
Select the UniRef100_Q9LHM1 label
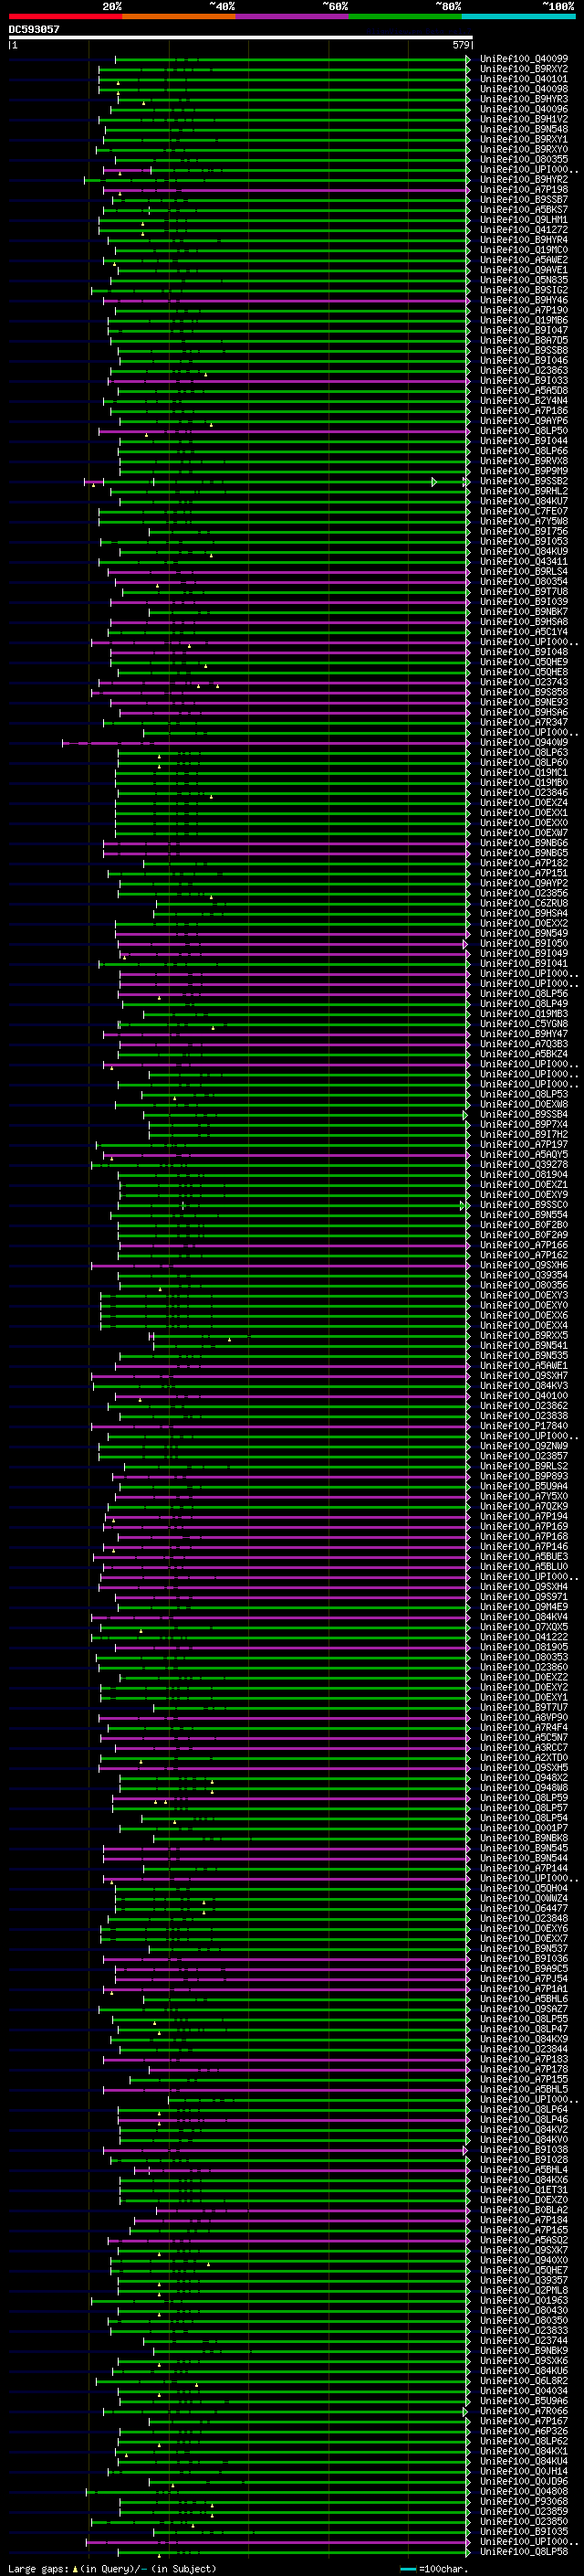pyautogui.click(x=524, y=220)
